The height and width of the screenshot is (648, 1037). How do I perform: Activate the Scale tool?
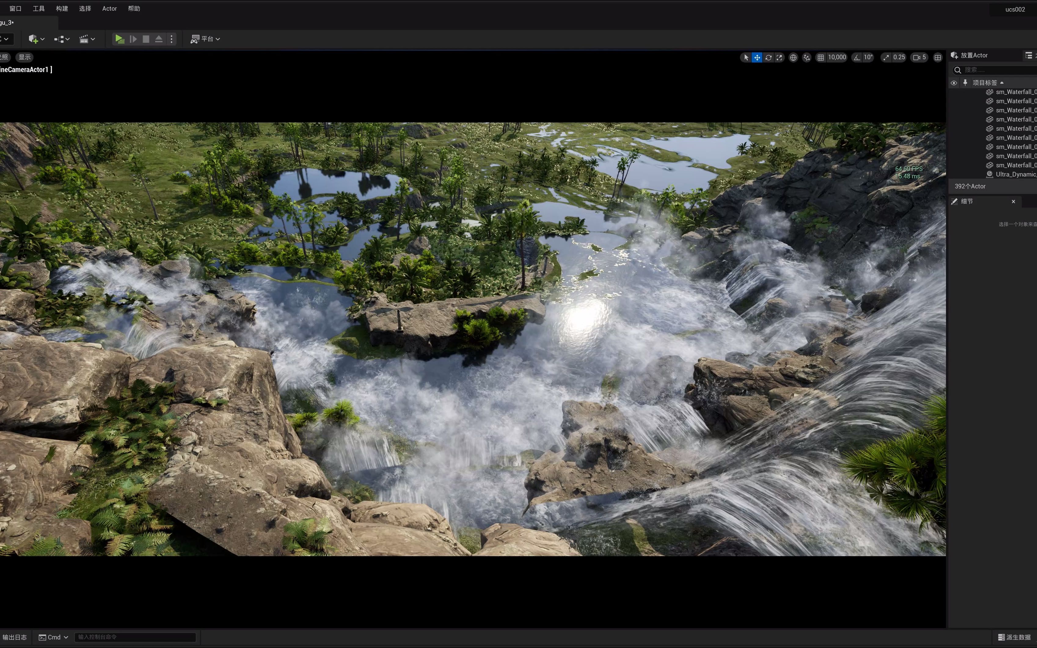coord(780,57)
